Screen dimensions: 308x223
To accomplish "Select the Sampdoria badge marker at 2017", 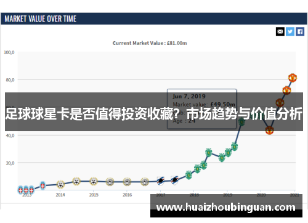I will (161, 181).
